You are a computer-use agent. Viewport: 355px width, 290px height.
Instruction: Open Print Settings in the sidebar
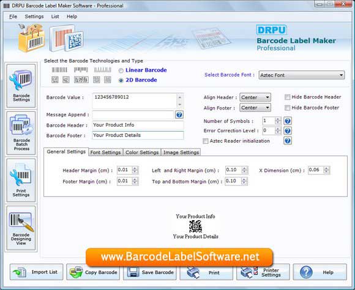[x=21, y=180]
